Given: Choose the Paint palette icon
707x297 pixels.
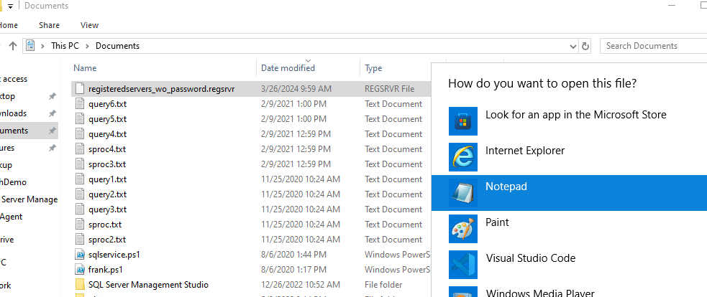Looking at the screenshot, I should [x=460, y=228].
